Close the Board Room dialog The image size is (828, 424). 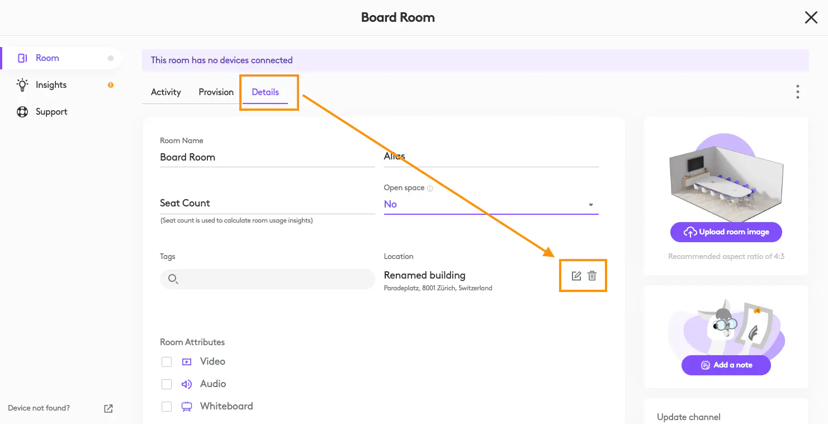click(x=811, y=18)
